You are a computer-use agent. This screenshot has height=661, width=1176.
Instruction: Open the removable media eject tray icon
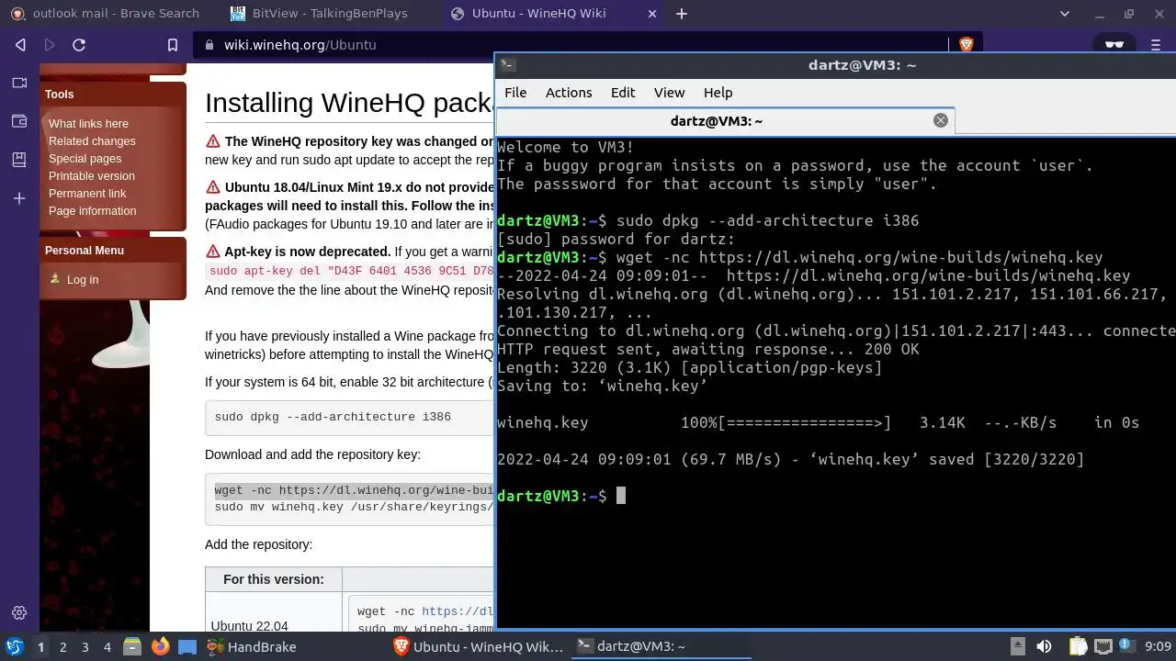[x=1017, y=646]
